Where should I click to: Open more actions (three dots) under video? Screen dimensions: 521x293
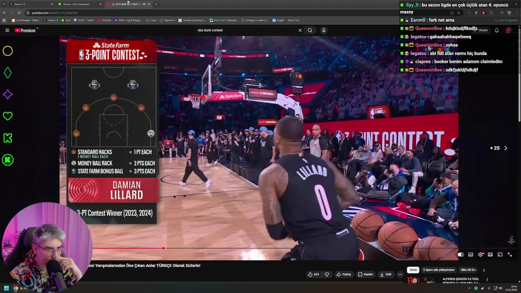click(400, 274)
